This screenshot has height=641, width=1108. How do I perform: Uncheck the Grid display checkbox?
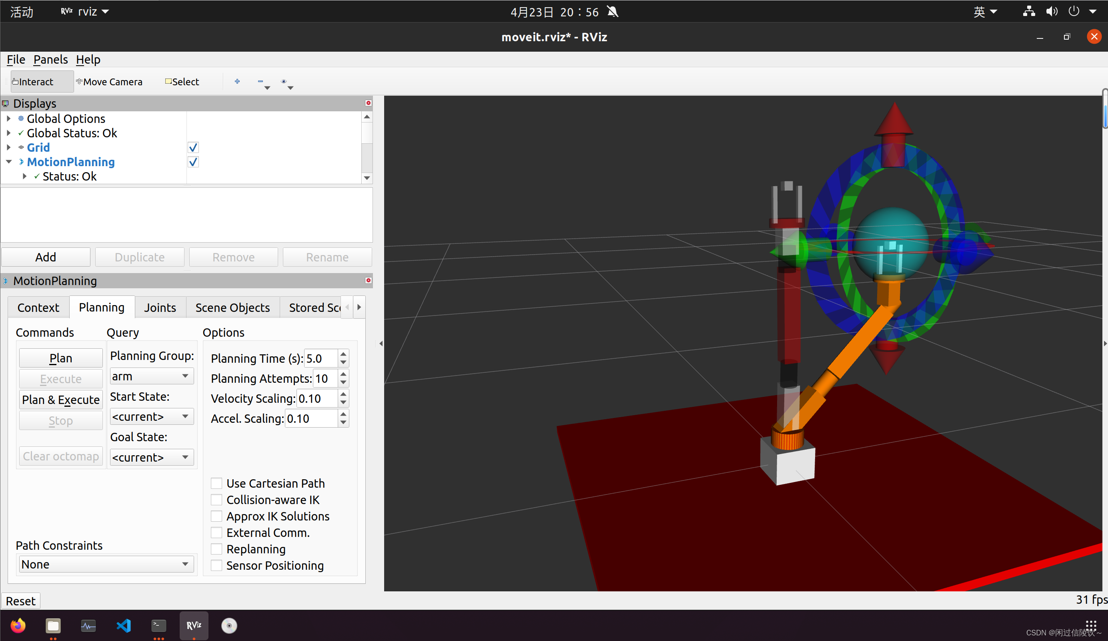tap(193, 147)
